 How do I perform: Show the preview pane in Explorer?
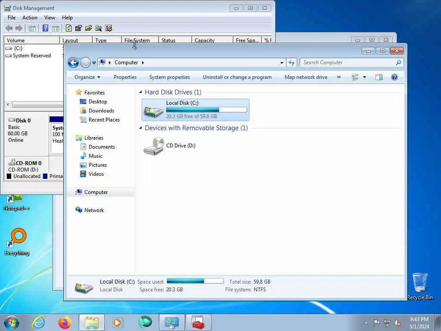(379, 77)
